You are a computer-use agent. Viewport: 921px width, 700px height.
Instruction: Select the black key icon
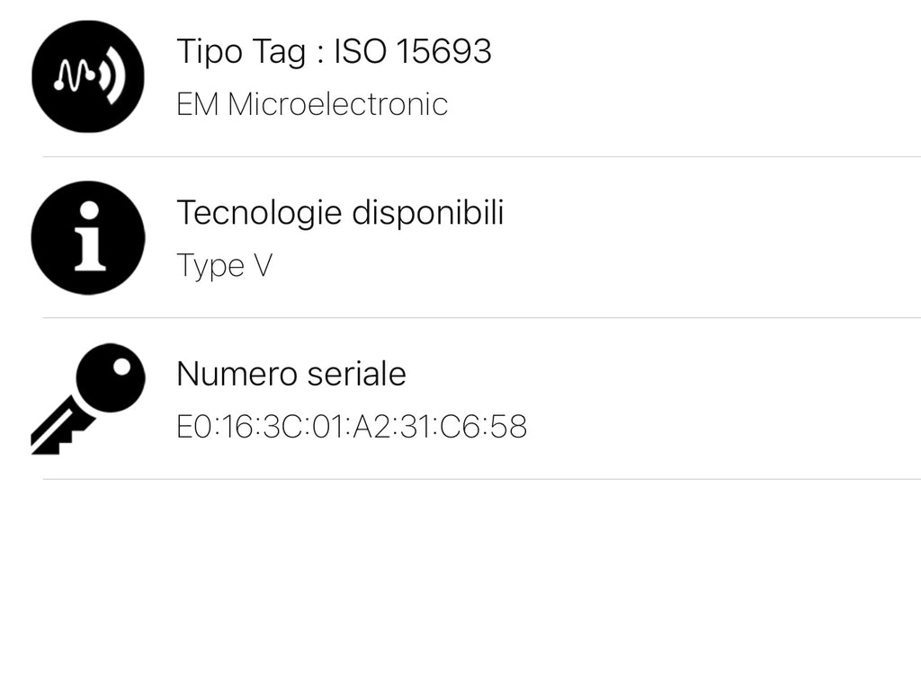point(90,396)
